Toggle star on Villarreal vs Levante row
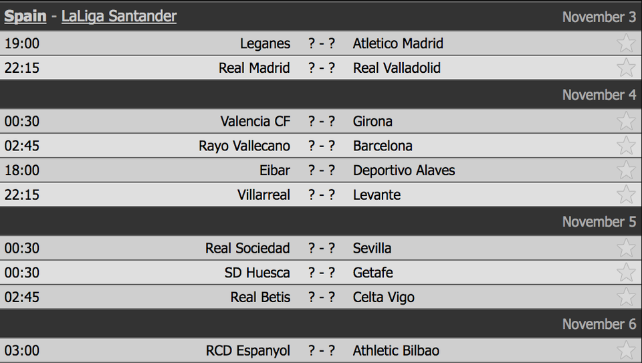Viewport: 642px width, 363px height. [626, 195]
